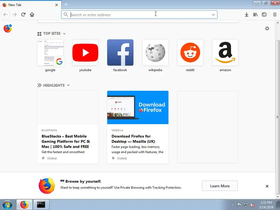Collapse the Top Sites section
This screenshot has height=210, width=280.
tap(64, 34)
